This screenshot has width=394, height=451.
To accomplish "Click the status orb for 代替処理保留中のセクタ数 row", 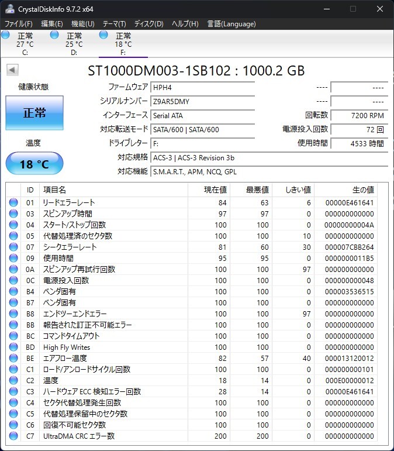I will pos(13,414).
